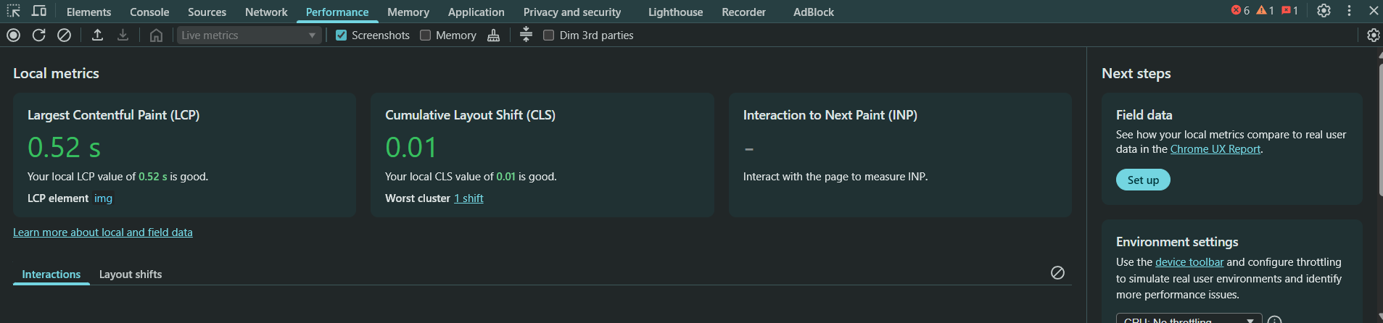
Task: Start recording with the Record button
Action: coord(13,35)
